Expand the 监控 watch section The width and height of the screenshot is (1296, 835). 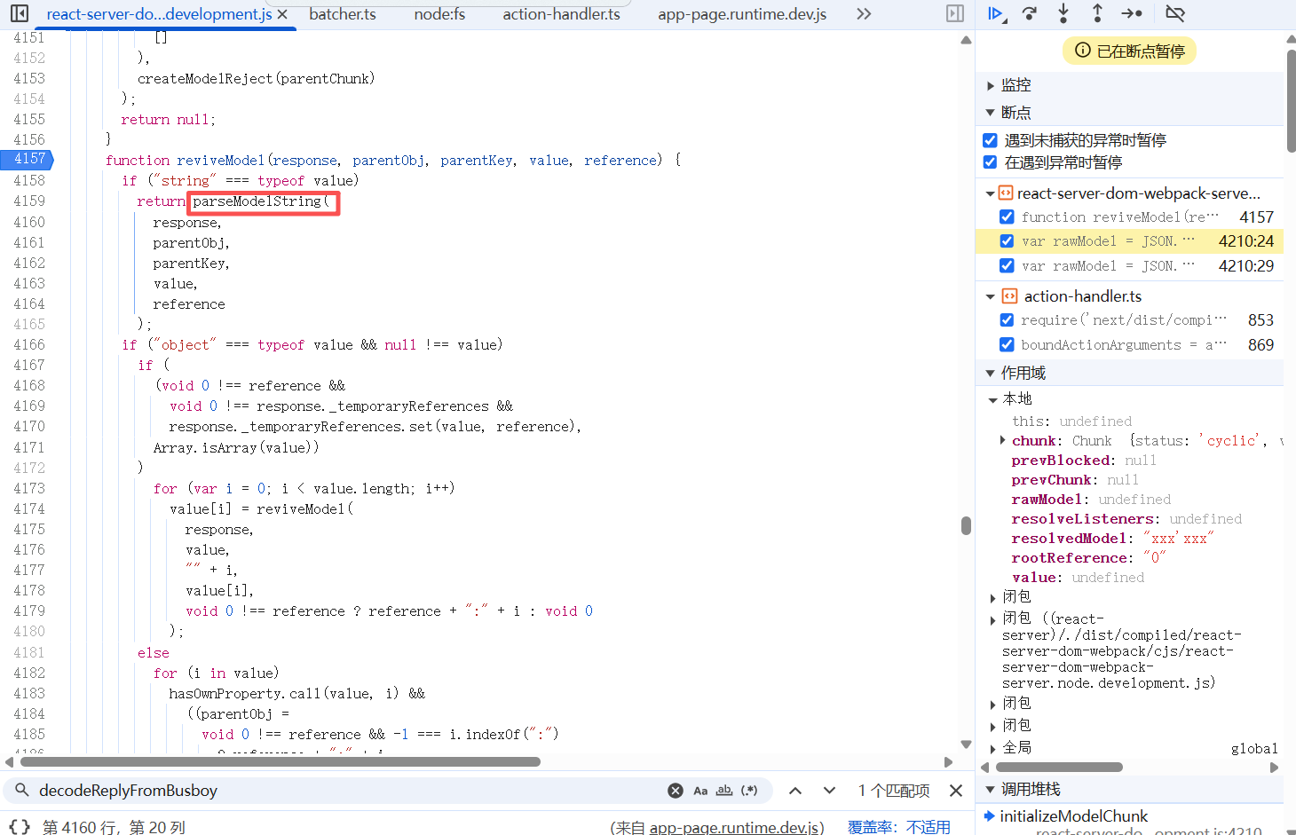click(991, 85)
